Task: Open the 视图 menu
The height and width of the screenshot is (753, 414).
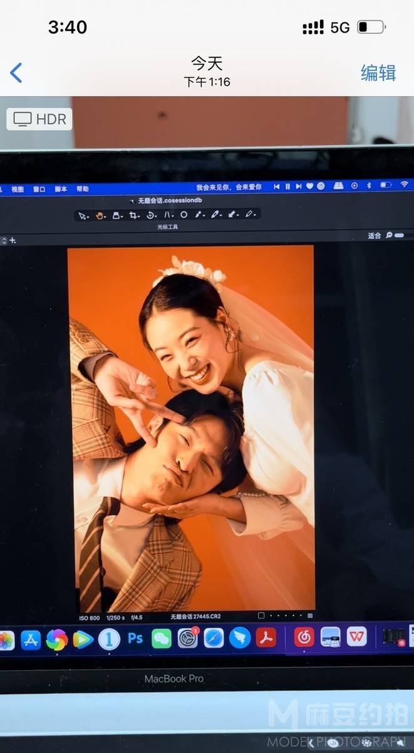Action: 17,188
